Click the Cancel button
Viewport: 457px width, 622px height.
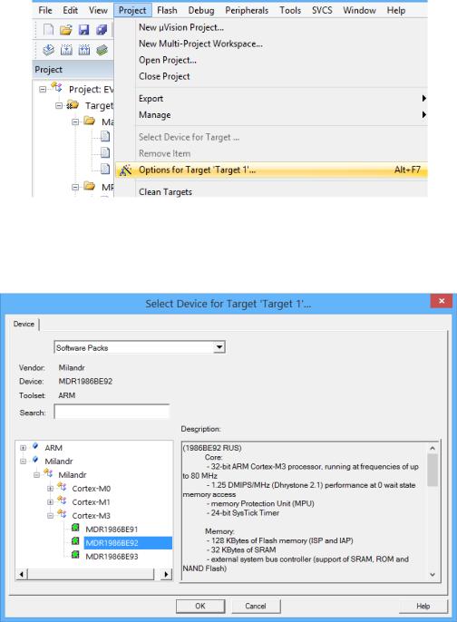coord(256,606)
